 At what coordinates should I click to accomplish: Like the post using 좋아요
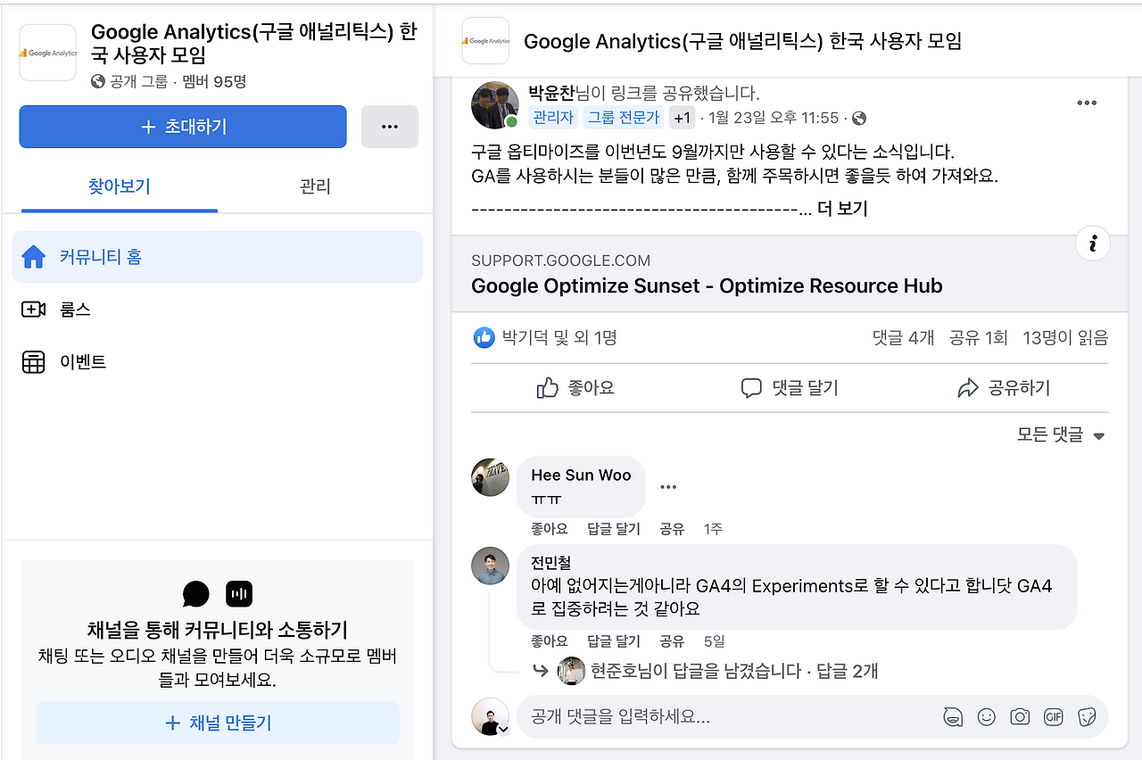coord(575,388)
